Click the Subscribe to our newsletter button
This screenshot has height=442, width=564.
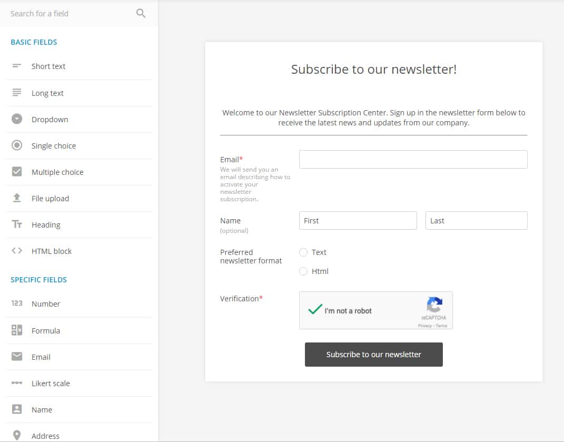coord(373,355)
